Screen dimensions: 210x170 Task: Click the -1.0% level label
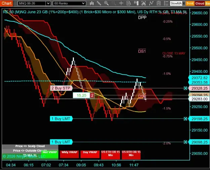tap(167, 74)
